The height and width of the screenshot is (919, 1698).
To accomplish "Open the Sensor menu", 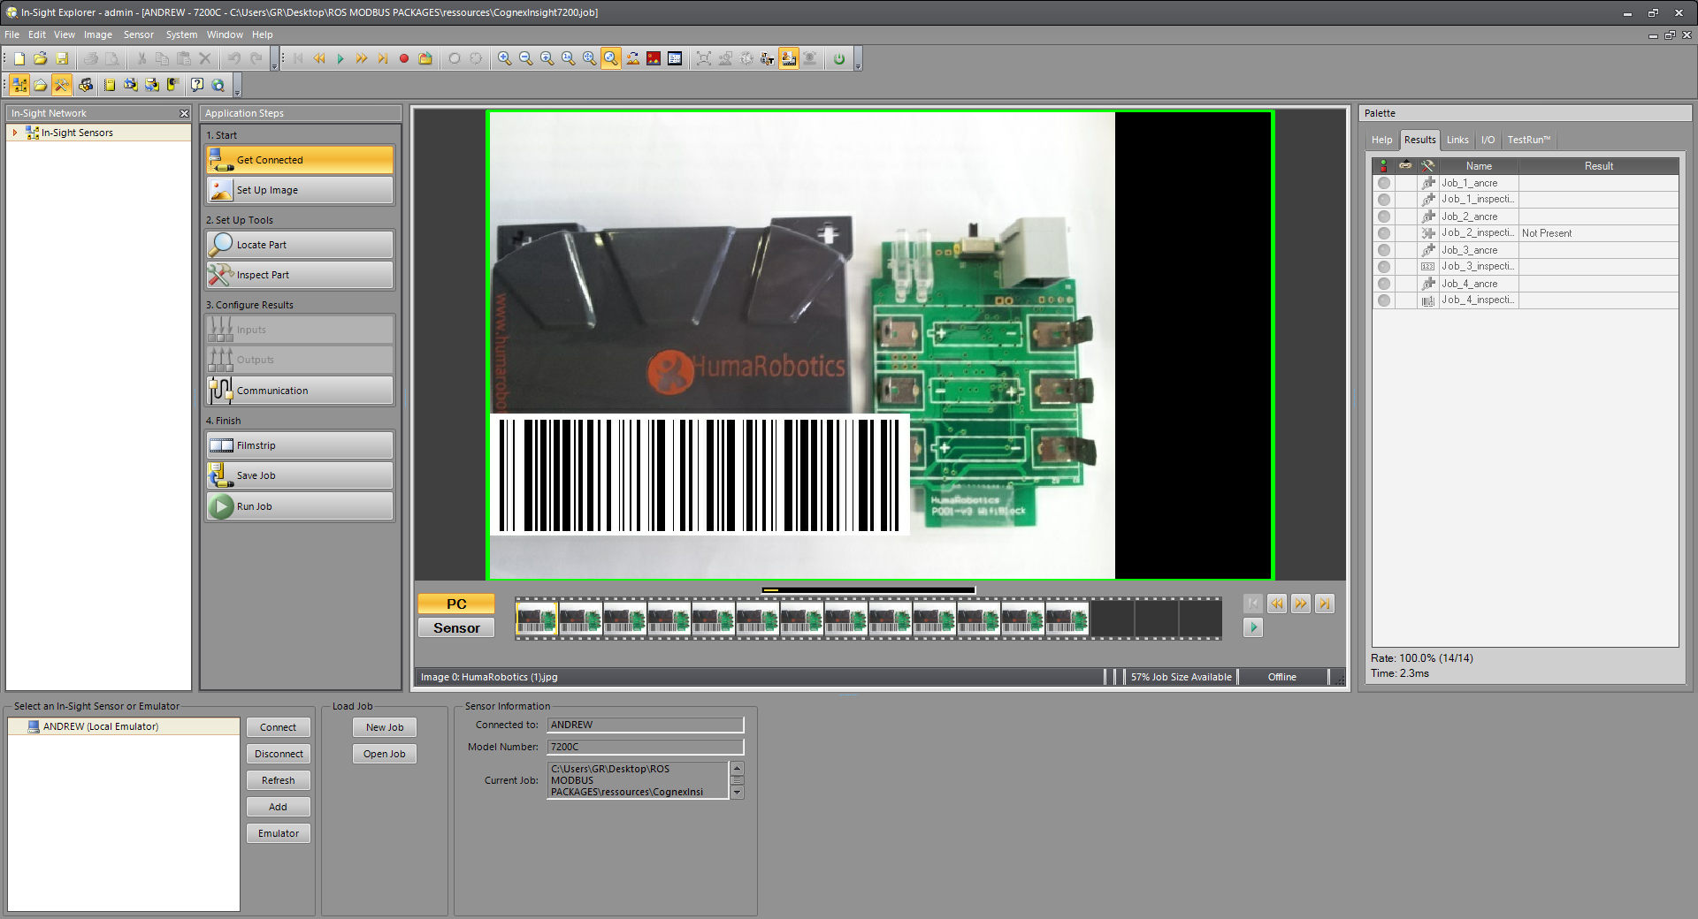I will point(139,34).
